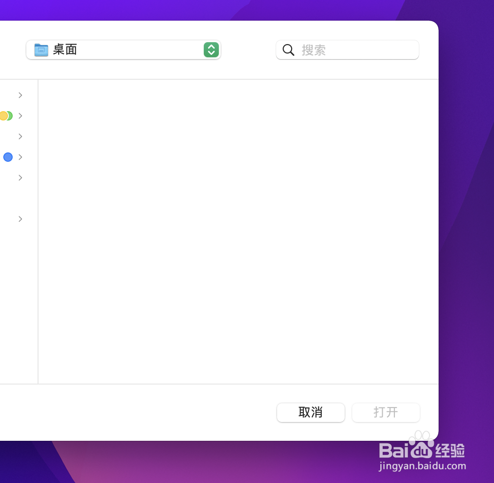Click the Desktop folder icon in path bar
Image resolution: width=494 pixels, height=483 pixels.
point(41,50)
